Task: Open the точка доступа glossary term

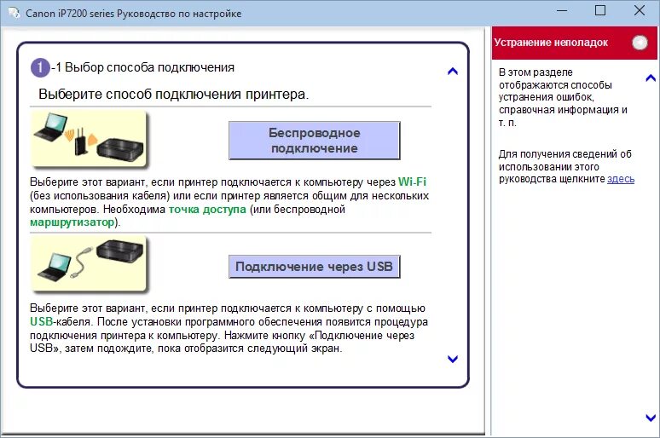Action: [207, 209]
